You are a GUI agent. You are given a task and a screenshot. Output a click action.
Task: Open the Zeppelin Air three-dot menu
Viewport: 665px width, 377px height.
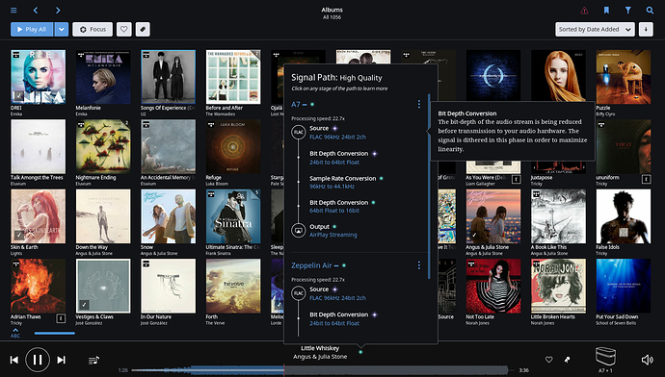click(x=419, y=265)
